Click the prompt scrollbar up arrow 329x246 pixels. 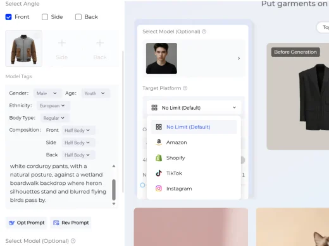point(114,166)
